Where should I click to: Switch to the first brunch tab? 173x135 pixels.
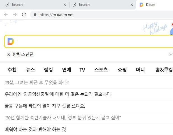[x=34, y=5]
